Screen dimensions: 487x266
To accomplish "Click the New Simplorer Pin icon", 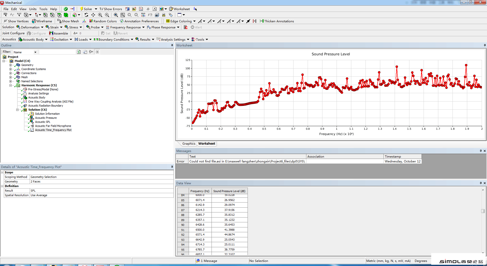I will 148,9.
